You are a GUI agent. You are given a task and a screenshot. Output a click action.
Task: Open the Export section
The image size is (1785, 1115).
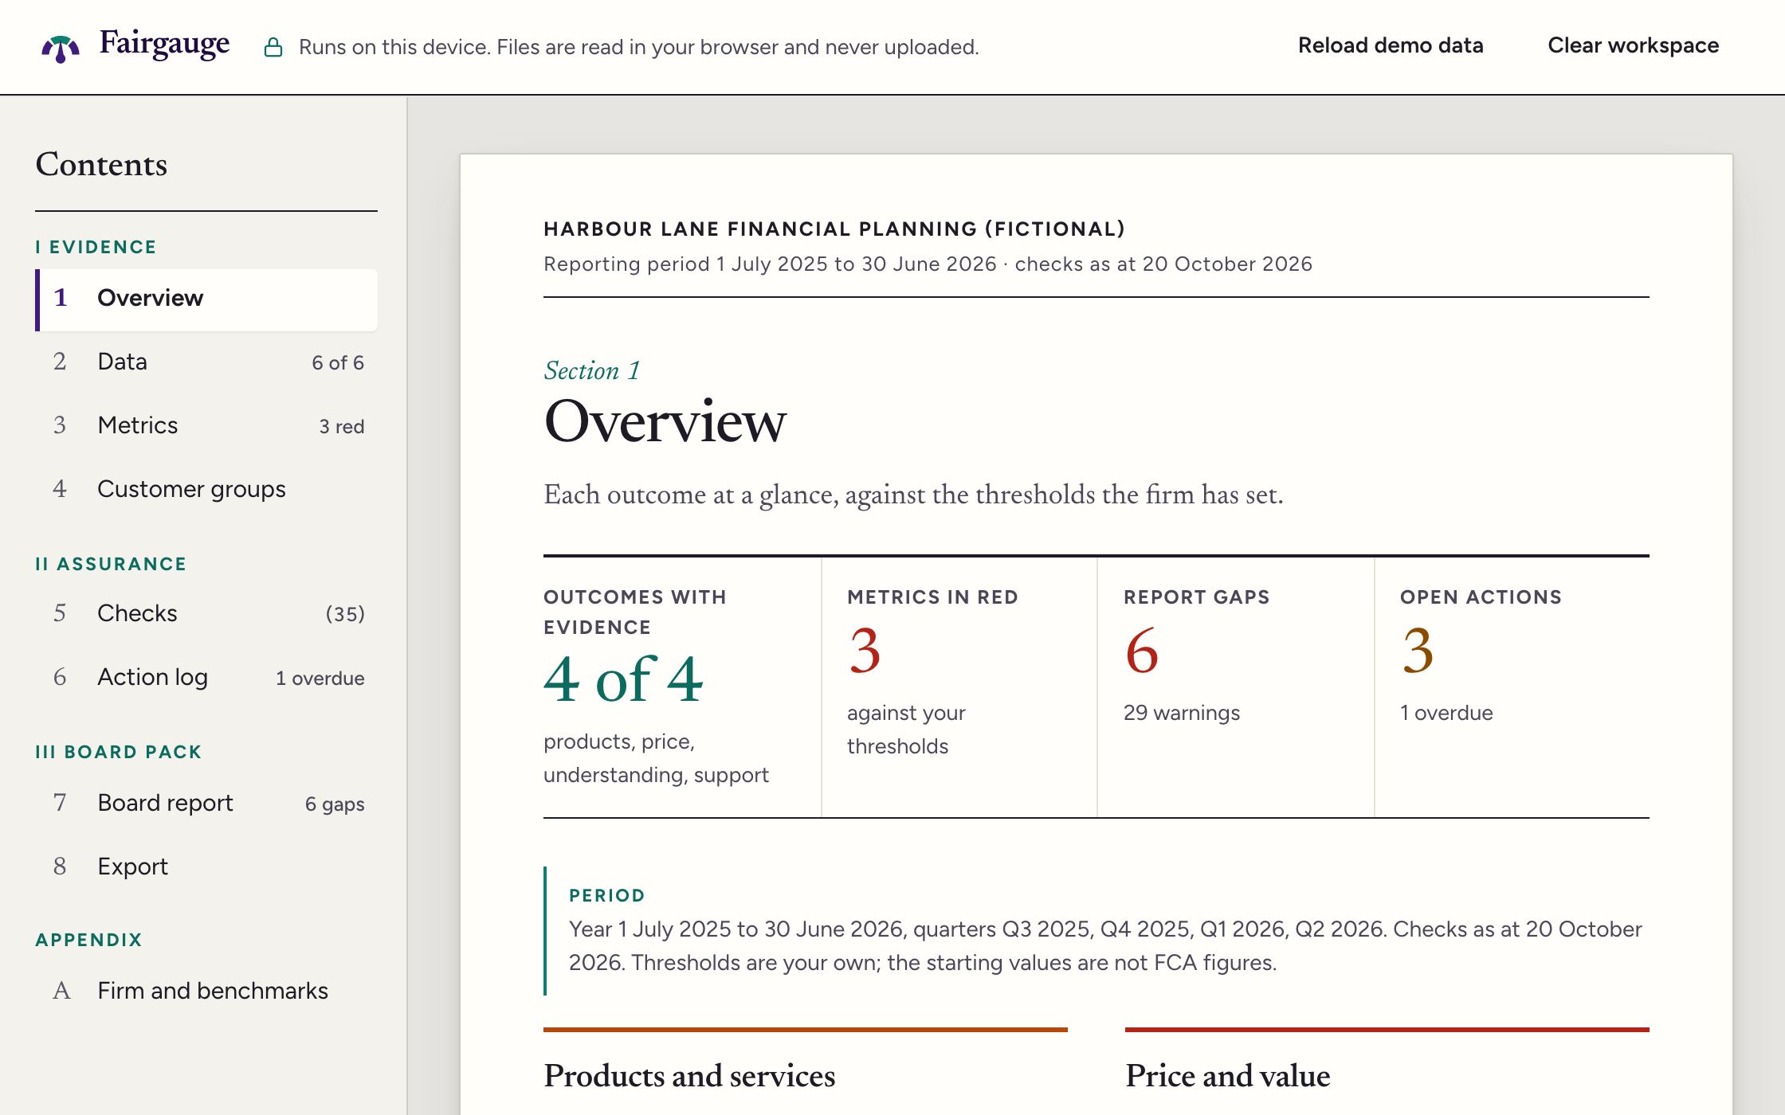[x=206, y=867]
